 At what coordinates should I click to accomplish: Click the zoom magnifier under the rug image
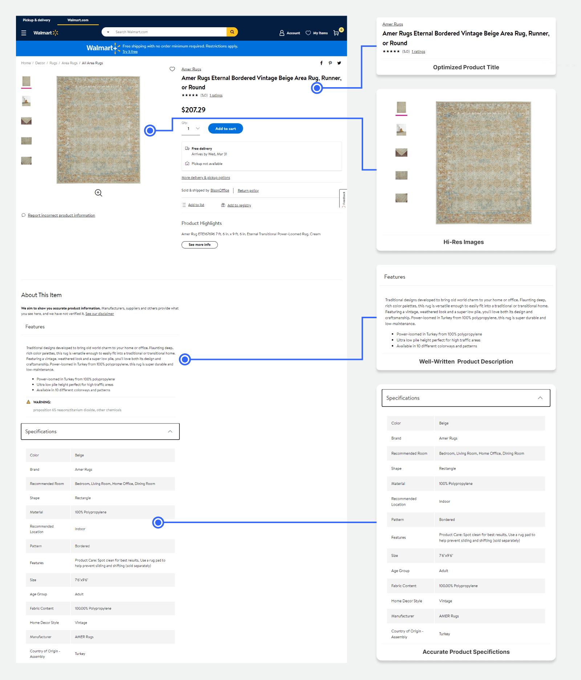pyautogui.click(x=98, y=193)
